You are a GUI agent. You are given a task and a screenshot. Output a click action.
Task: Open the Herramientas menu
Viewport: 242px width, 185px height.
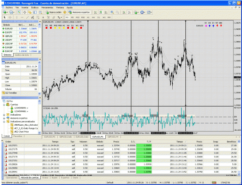pos(47,7)
